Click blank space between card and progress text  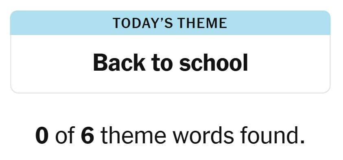pyautogui.click(x=170, y=109)
